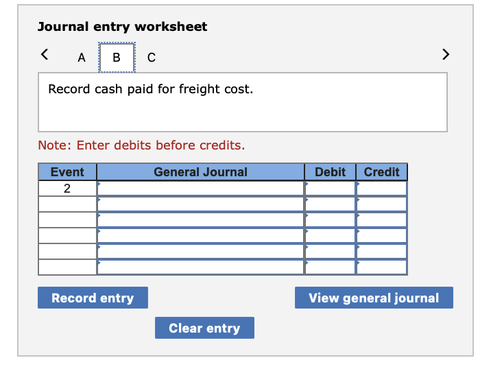Click the left arrow to go to previous entry
Viewport: 491px width, 371px height.
(45, 54)
